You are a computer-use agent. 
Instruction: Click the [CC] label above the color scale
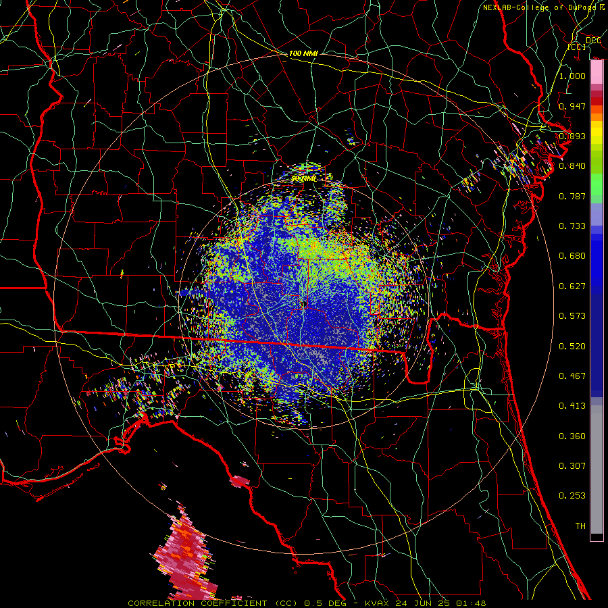577,47
